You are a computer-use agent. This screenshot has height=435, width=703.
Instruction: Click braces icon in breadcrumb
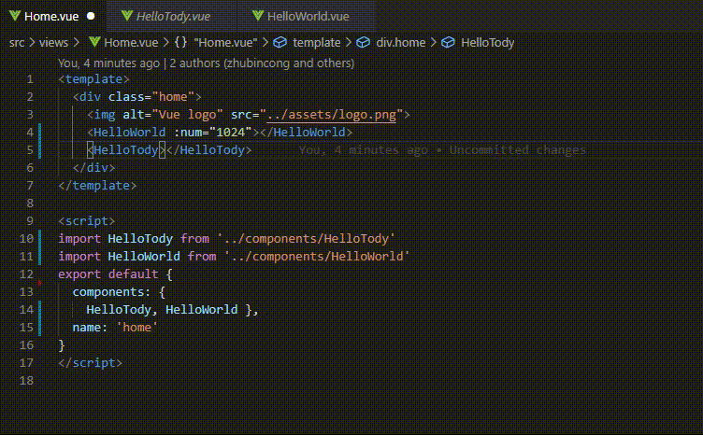[x=180, y=43]
